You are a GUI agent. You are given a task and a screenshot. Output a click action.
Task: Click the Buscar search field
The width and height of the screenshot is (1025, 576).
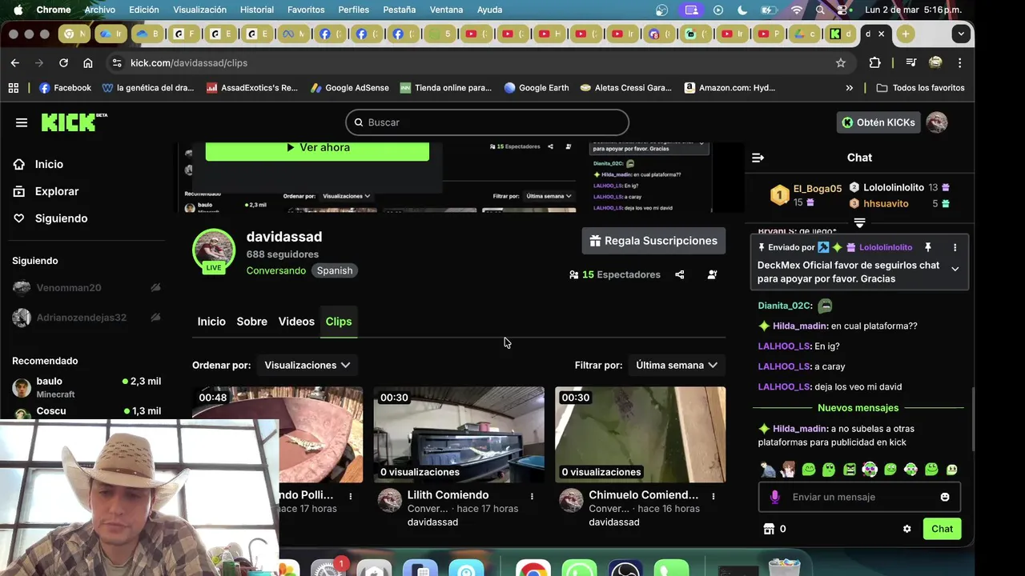[x=488, y=122]
